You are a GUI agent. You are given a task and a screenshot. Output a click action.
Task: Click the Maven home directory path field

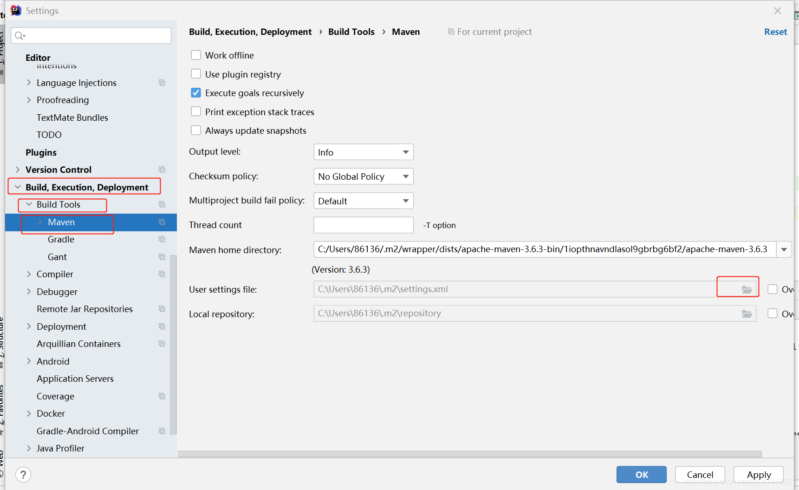click(545, 249)
